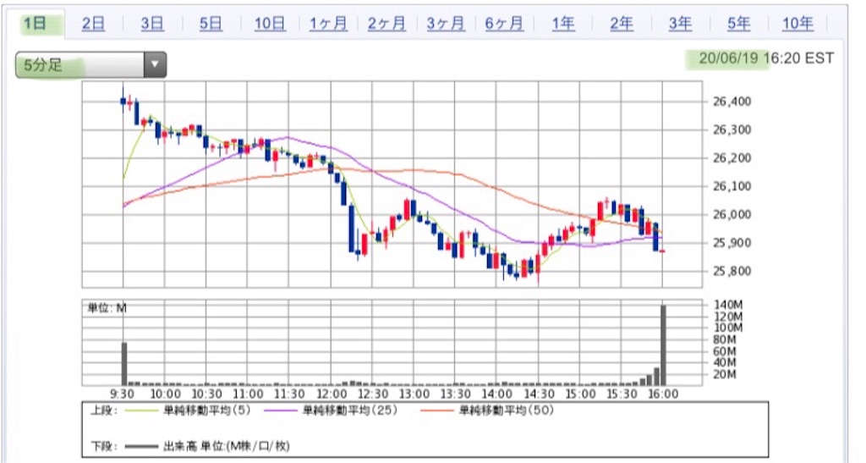Click the orange 単純移動平均(50) legend line
This screenshot has width=866, height=463.
pos(437,411)
